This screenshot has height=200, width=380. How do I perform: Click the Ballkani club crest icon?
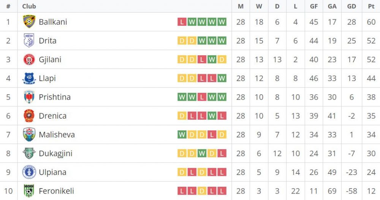(29, 22)
